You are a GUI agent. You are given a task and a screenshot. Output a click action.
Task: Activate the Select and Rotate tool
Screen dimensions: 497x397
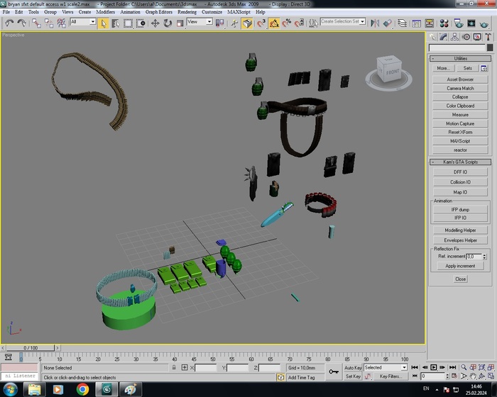tap(168, 23)
